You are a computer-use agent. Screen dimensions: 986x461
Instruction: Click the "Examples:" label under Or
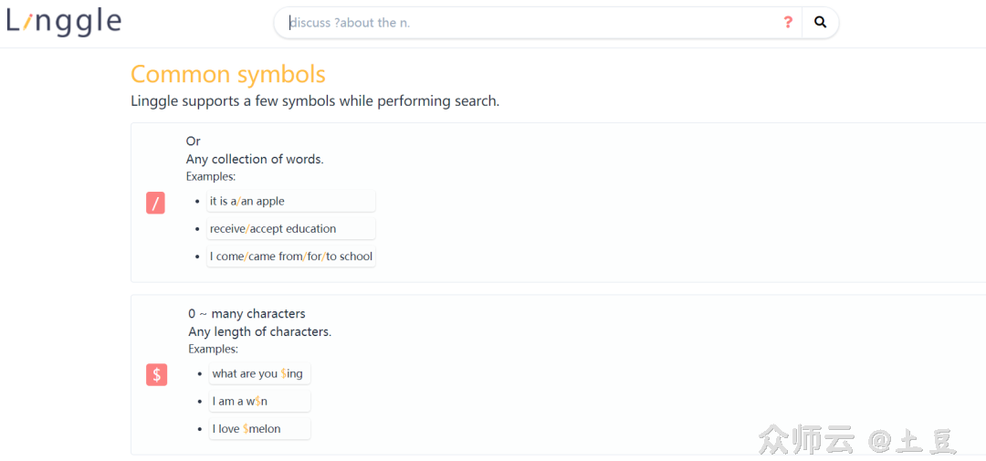pyautogui.click(x=211, y=176)
